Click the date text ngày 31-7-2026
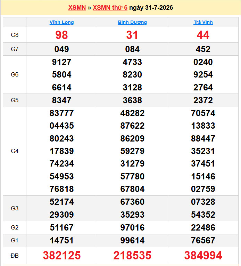Viewport: 241px width, 266px height. 151,8
